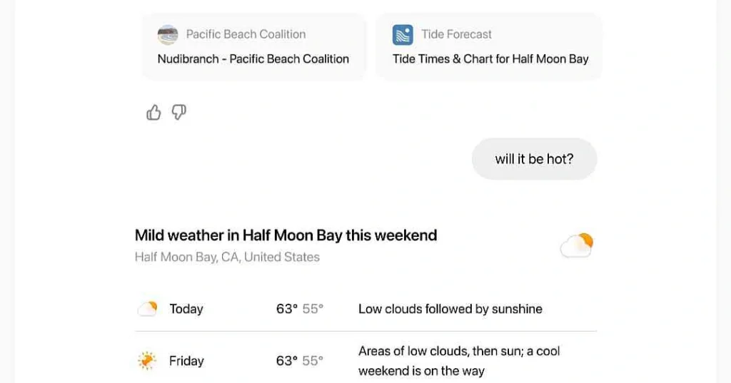Click Today's 63° 55° temperature reading

(x=300, y=309)
